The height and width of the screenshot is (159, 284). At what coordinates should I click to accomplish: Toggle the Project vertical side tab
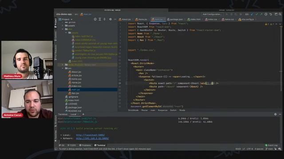click(55, 23)
